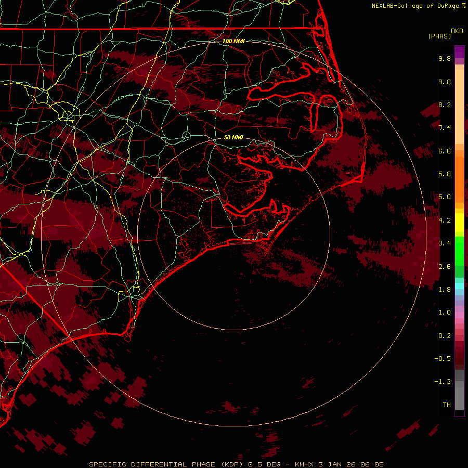Select the -1.3 scale value

click(x=443, y=382)
